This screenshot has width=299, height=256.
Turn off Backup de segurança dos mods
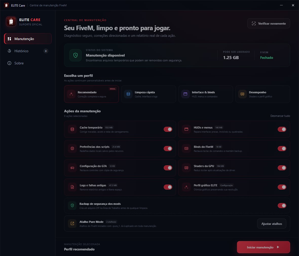(x=282, y=206)
